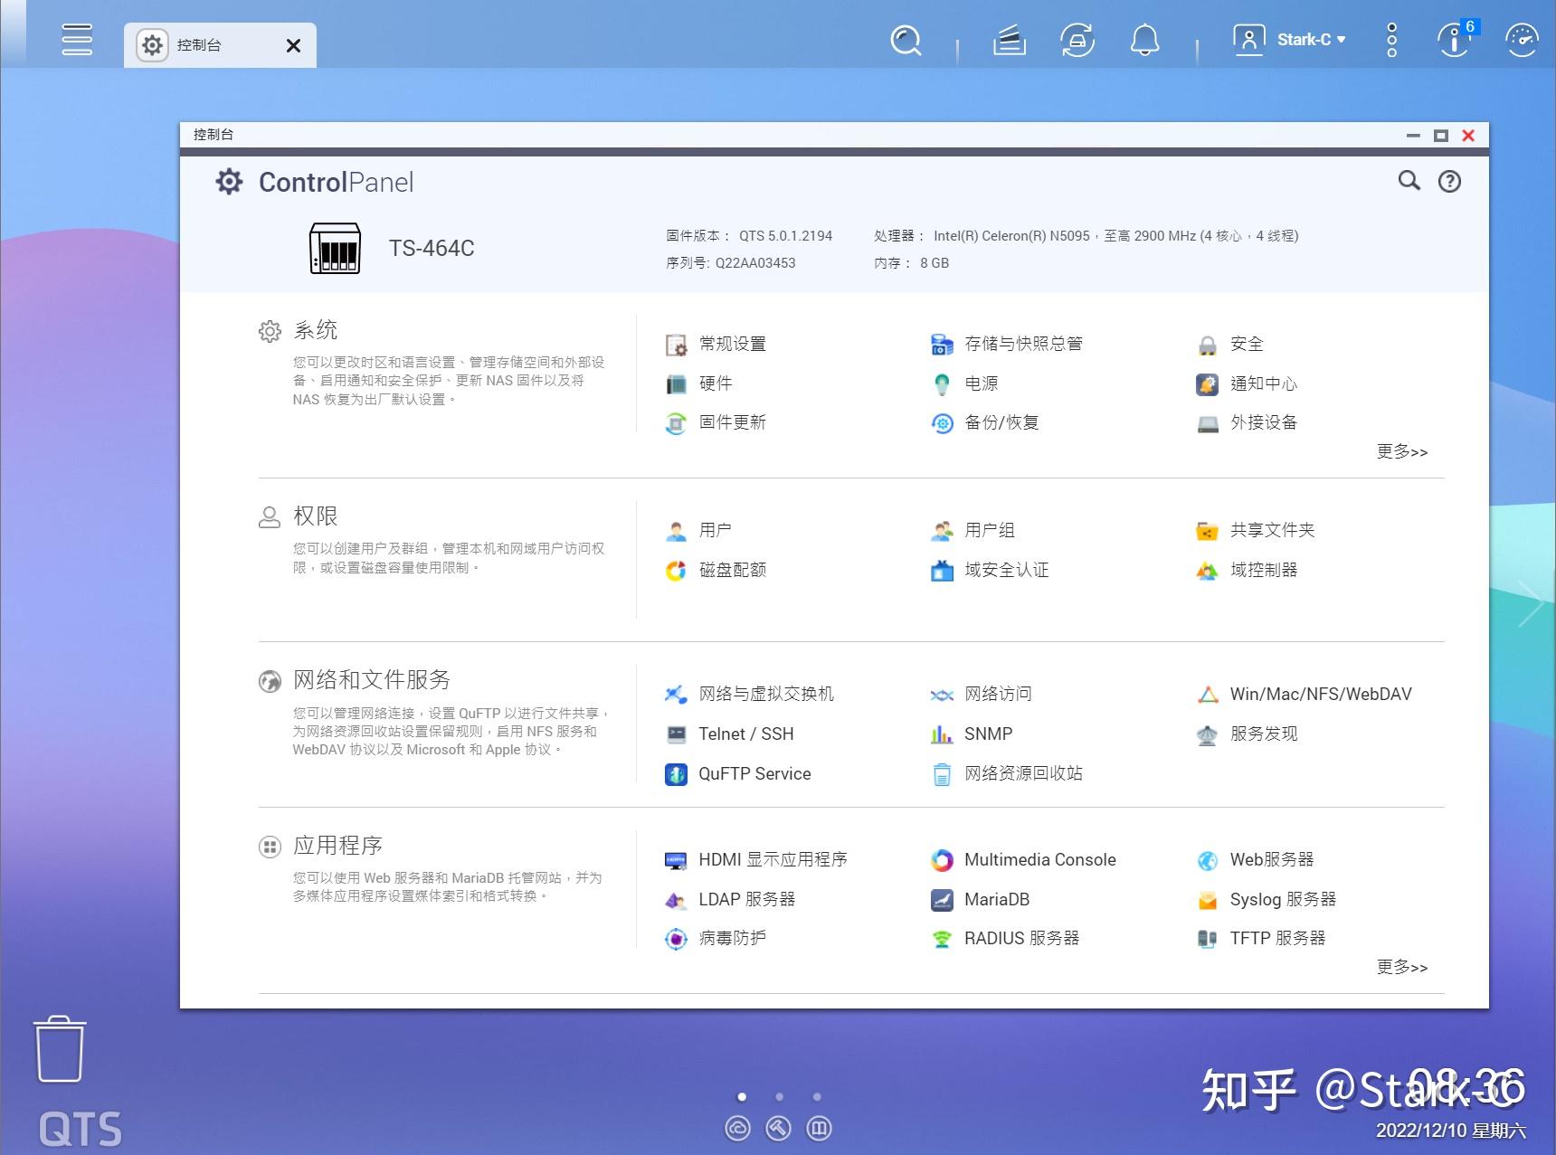Open MariaDB settings
1556x1155 pixels.
click(997, 899)
